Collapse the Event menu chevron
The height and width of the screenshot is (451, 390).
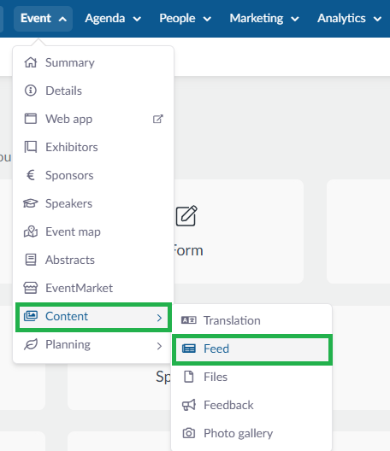(x=62, y=20)
